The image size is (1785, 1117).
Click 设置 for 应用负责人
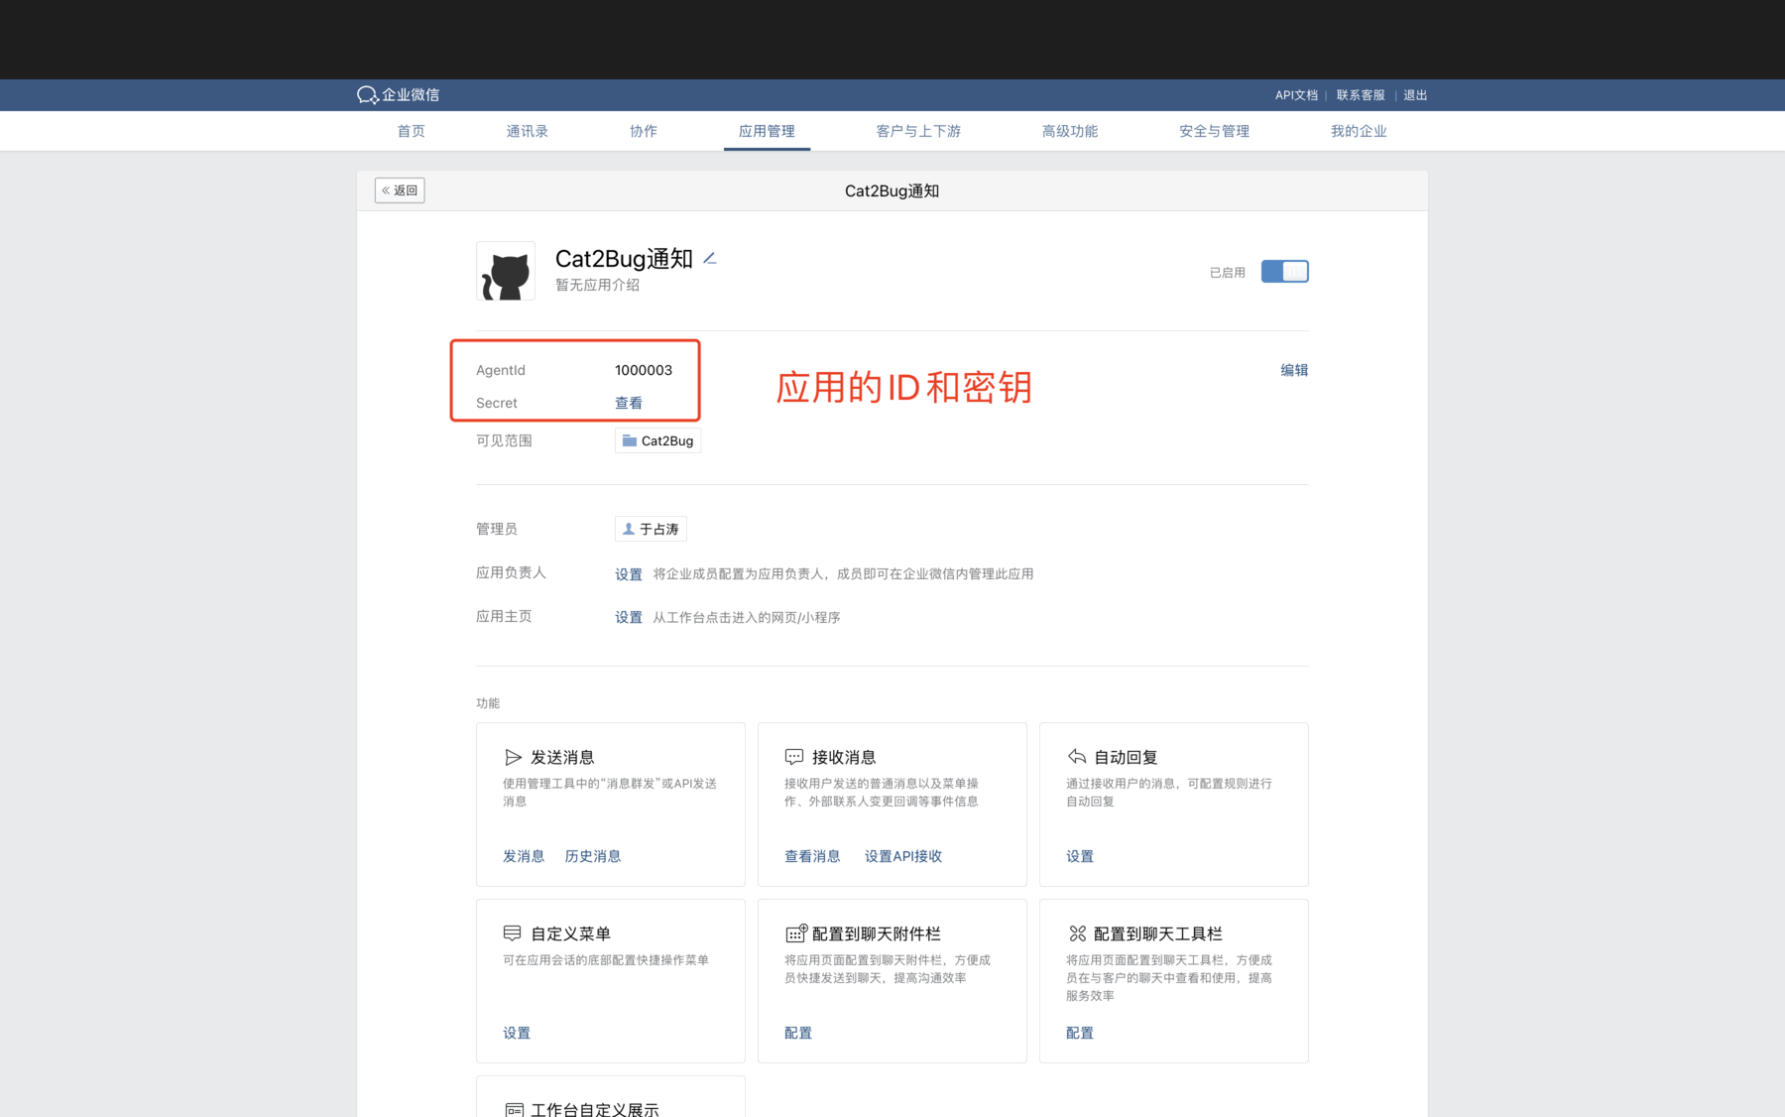tap(629, 574)
